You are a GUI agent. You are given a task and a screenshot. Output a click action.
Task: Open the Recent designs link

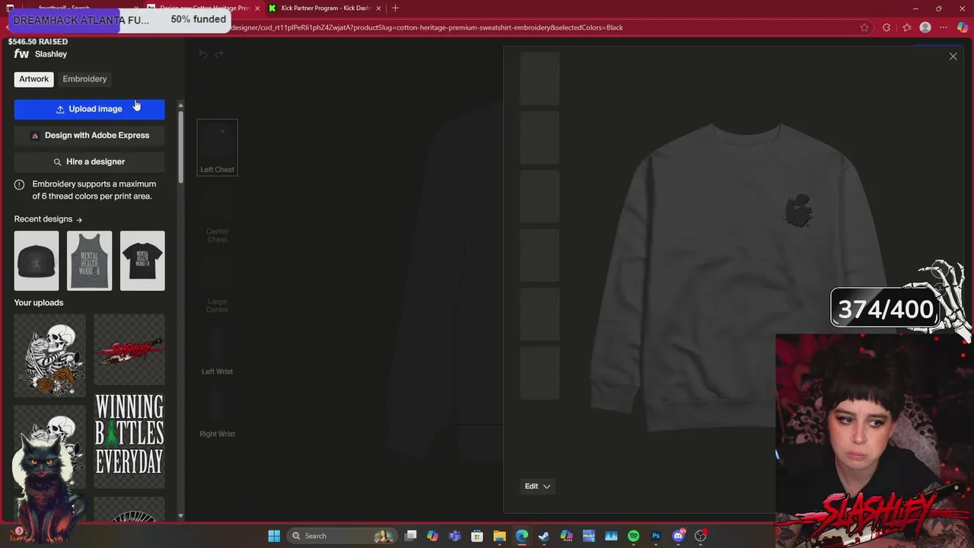coord(48,219)
